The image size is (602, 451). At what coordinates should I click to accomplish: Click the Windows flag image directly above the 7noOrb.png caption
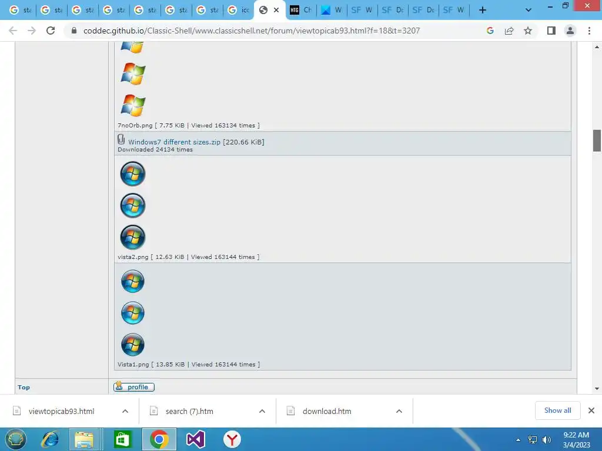(x=133, y=106)
